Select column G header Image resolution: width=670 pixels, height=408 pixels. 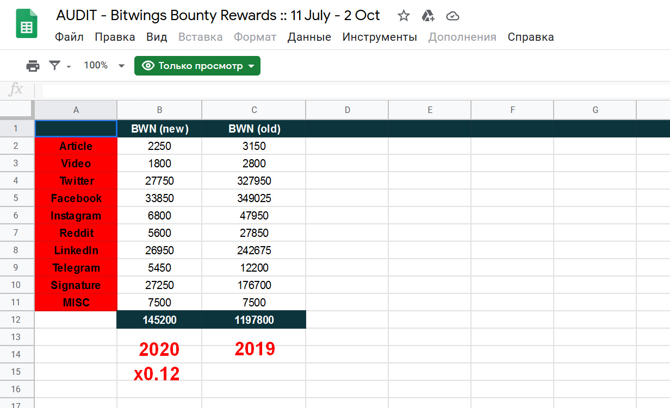coord(595,110)
